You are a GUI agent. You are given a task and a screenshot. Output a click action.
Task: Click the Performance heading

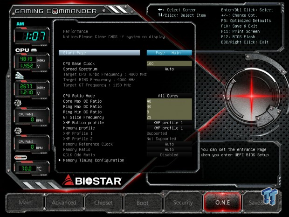(76, 31)
